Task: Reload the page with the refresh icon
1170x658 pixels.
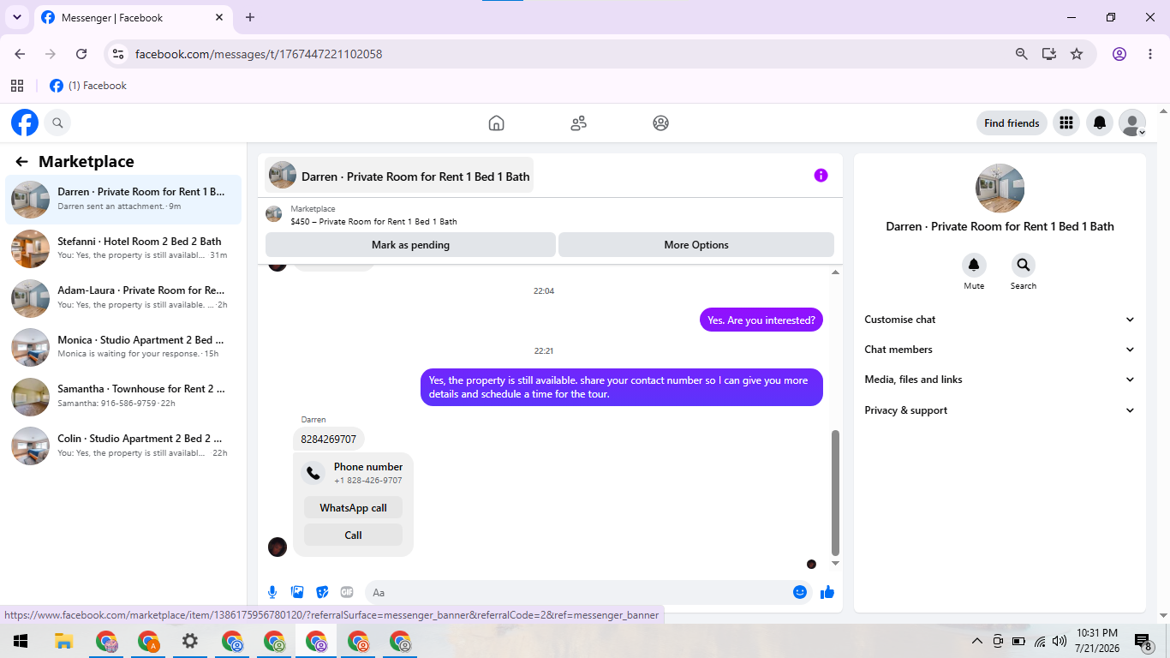Action: (81, 54)
